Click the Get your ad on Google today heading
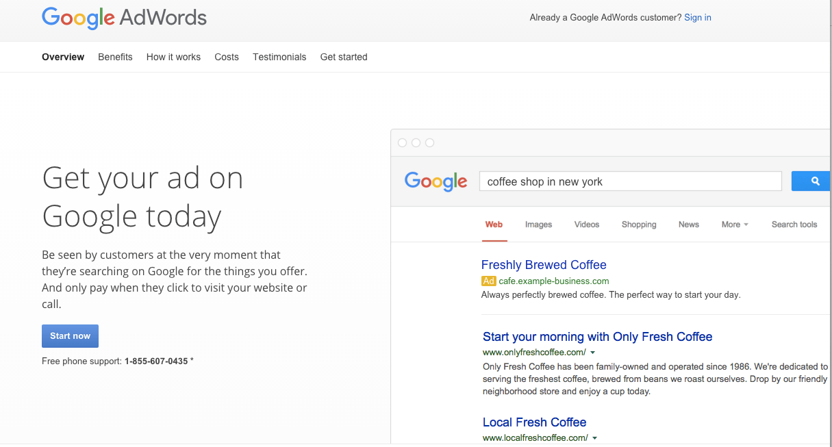This screenshot has width=832, height=447. point(142,197)
